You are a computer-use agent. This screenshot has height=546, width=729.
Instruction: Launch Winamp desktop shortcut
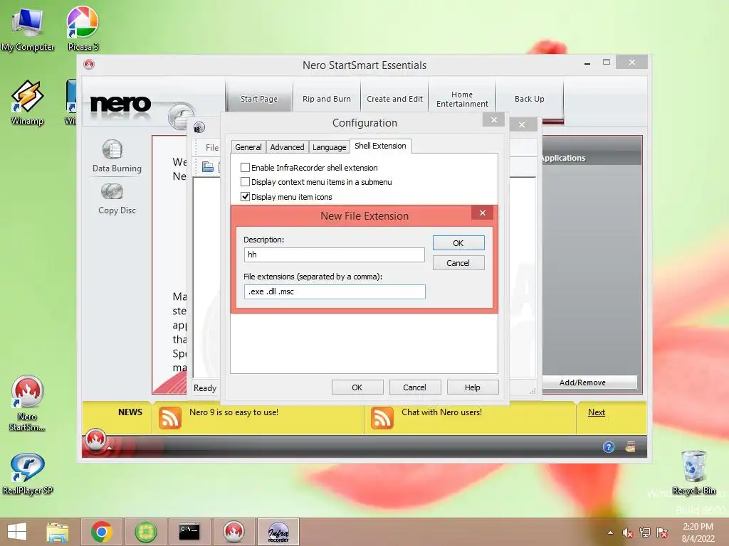(x=27, y=102)
